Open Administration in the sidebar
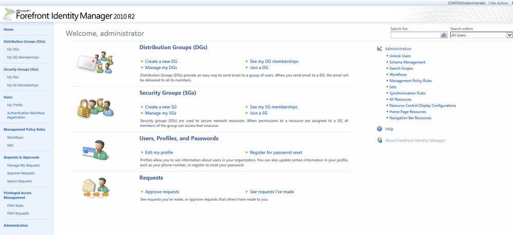The image size is (513, 235). pyautogui.click(x=16, y=225)
